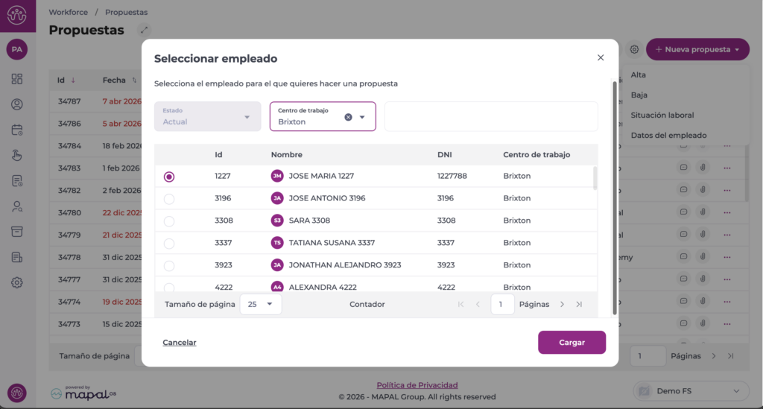Click the expand arrows icon next to Propuestas
Image resolution: width=763 pixels, height=409 pixels.
point(144,30)
